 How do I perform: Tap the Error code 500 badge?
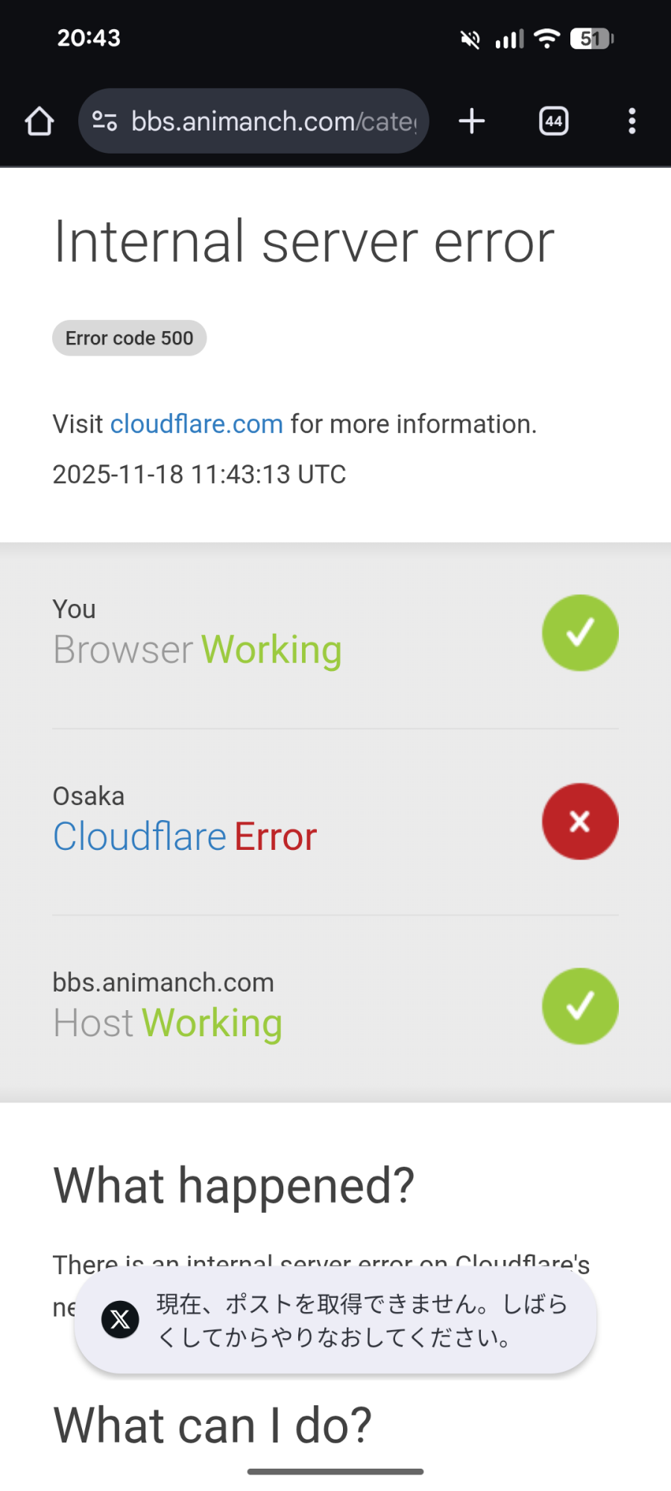[x=129, y=338]
